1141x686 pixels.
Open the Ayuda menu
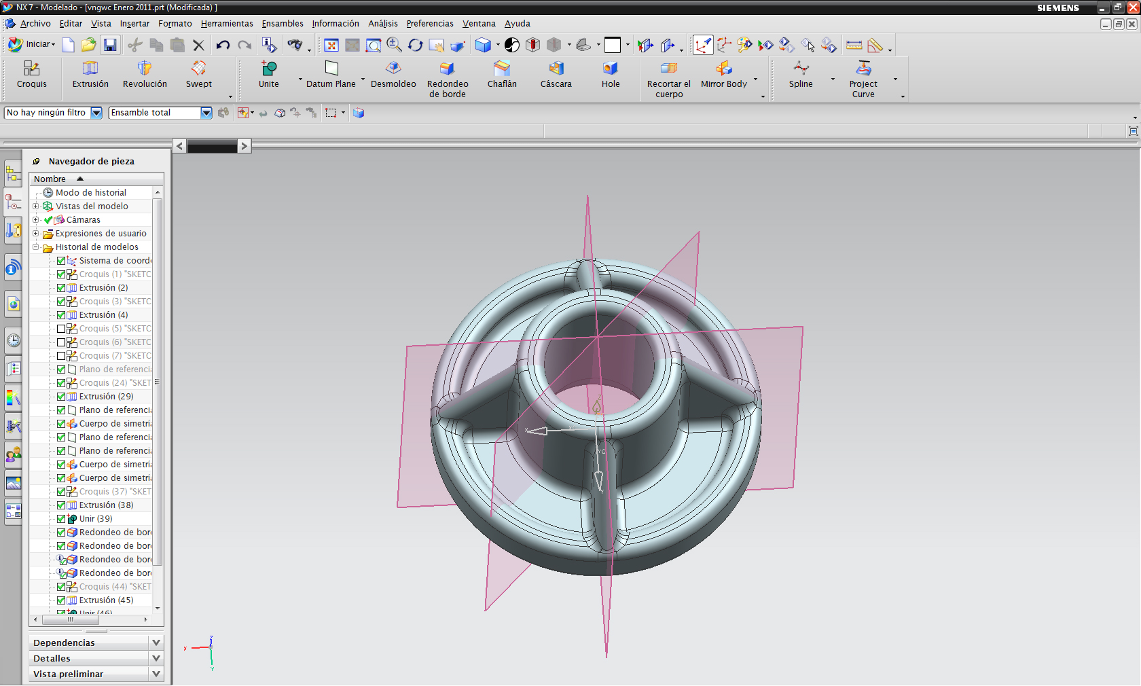(518, 24)
